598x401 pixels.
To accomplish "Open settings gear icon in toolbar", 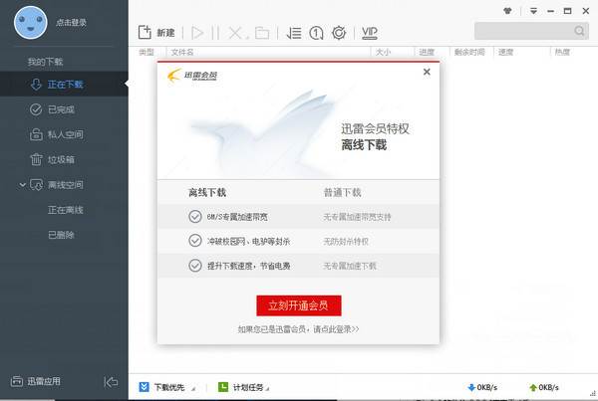I will pos(339,33).
